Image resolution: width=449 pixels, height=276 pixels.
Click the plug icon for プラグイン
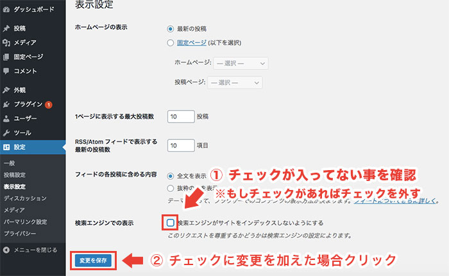click(x=6, y=105)
